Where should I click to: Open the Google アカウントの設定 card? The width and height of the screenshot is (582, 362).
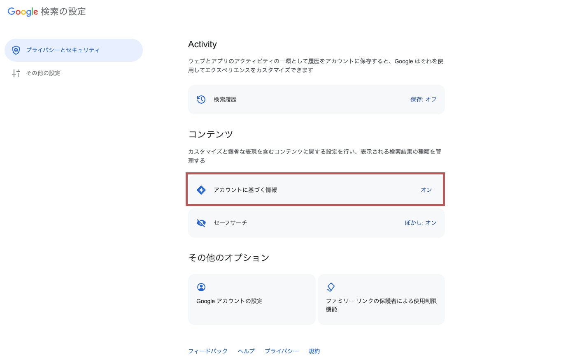252,299
